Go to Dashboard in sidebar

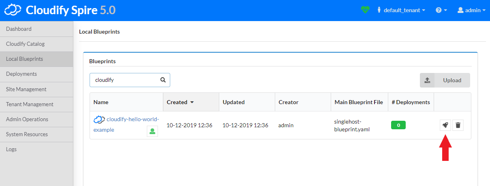(19, 29)
